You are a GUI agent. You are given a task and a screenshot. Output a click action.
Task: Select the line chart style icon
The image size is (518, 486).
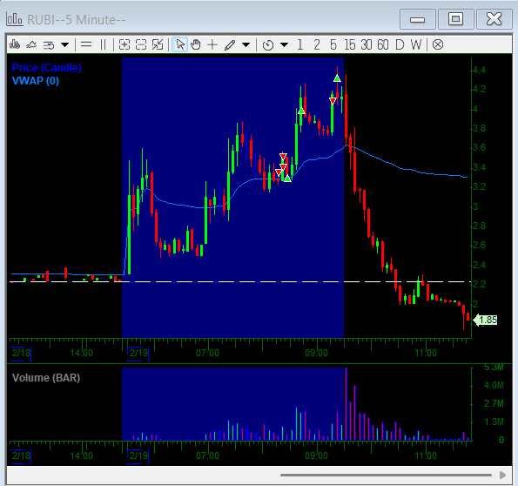tap(31, 44)
